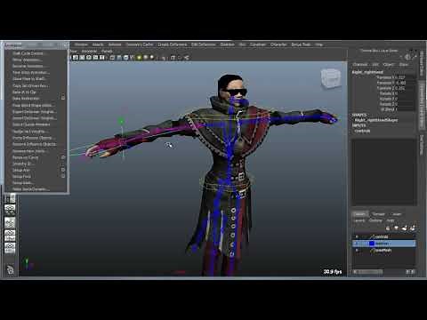Toggle the Film Gate icon in viewport toolbar
The height and width of the screenshot is (320, 427).
point(119,58)
